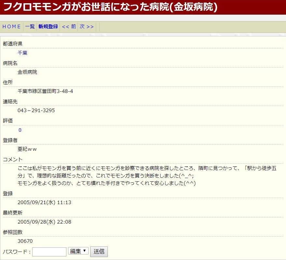Viewport: 286px width, 260px height.
Task: Click the ◎ rating symbol link
Action: (20, 130)
